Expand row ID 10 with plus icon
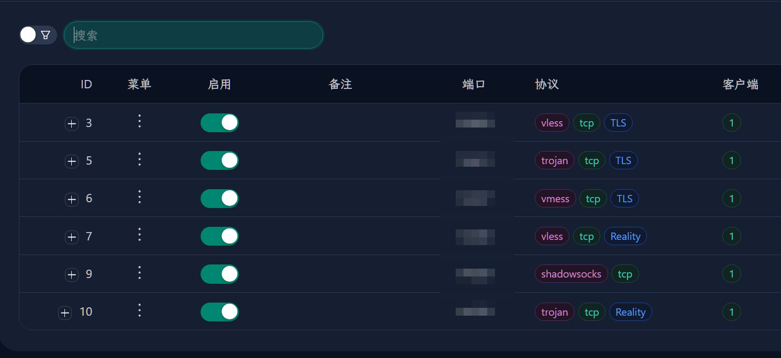Image resolution: width=781 pixels, height=358 pixels. click(x=64, y=313)
